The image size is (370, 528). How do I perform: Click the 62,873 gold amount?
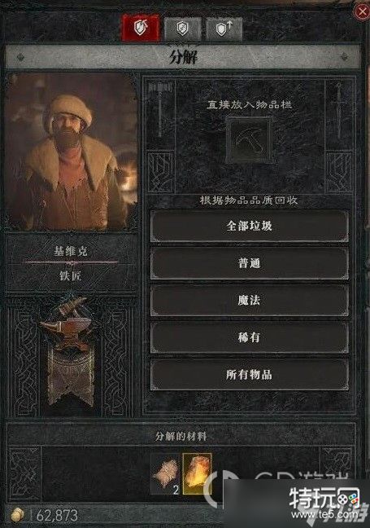57,515
